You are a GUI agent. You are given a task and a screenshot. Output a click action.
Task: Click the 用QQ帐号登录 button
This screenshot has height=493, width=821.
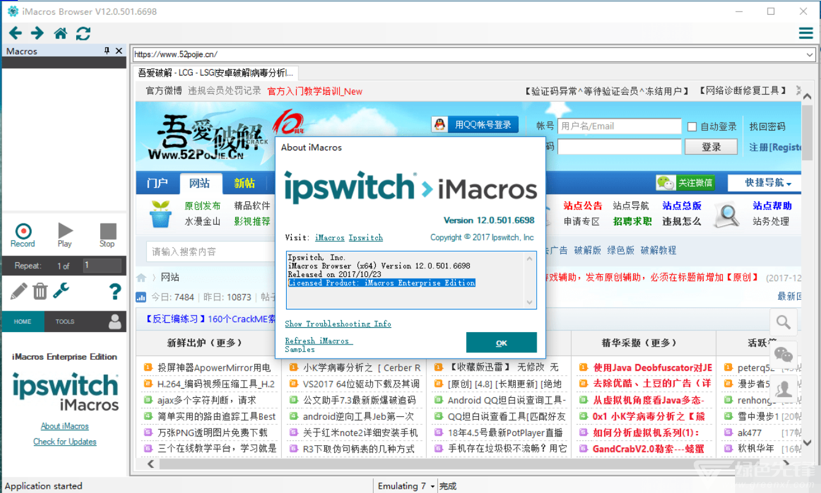[x=475, y=125]
